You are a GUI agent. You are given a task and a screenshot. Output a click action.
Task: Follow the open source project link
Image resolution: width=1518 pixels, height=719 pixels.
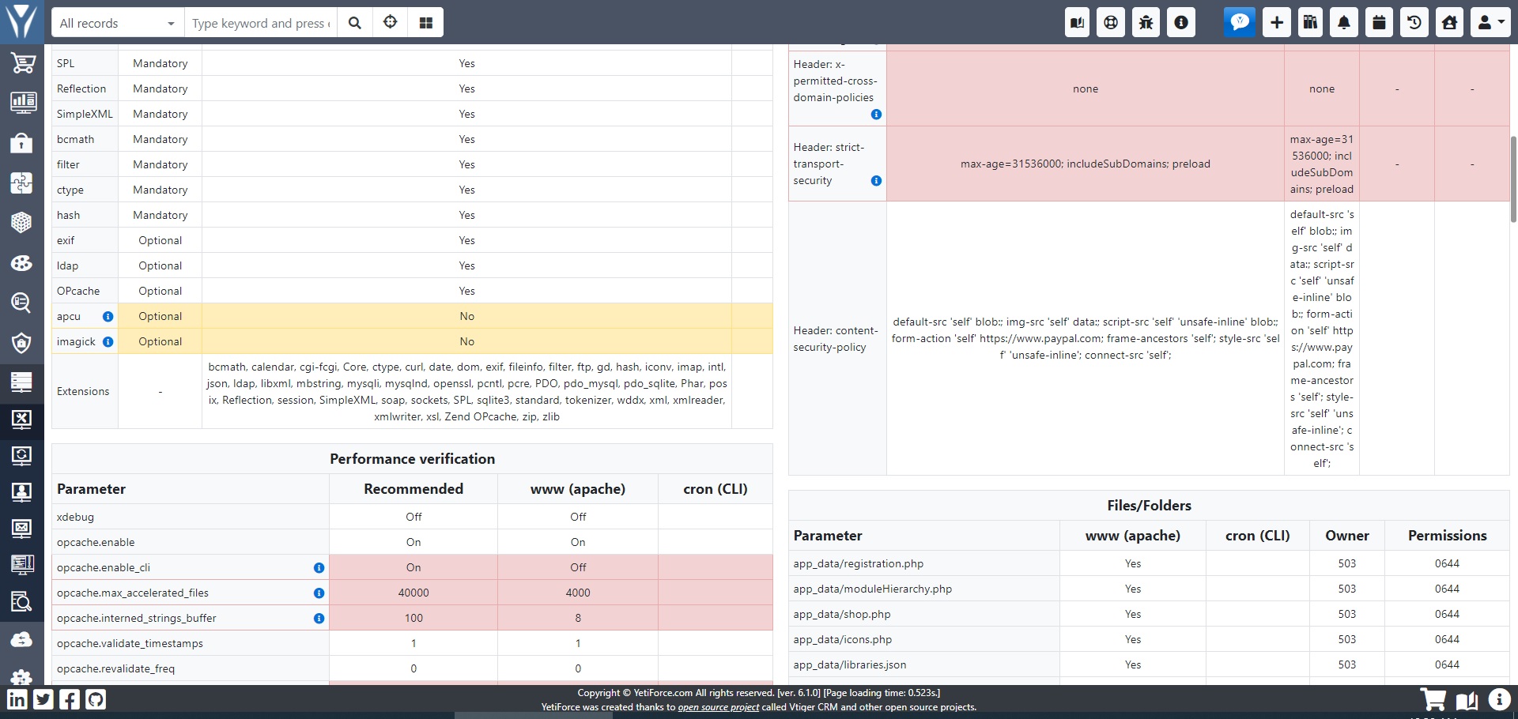(717, 707)
